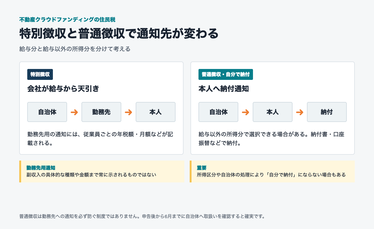This screenshot has width=374, height=229.
Task: Select the 特別徴収 badge
Action: click(x=40, y=74)
